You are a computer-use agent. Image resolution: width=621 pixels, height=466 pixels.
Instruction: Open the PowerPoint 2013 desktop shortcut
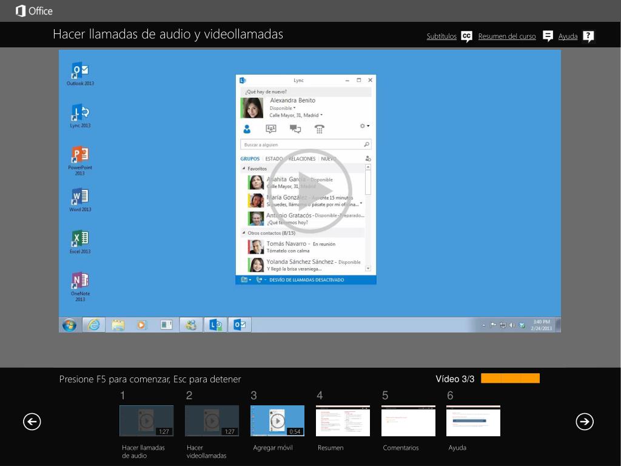pyautogui.click(x=80, y=160)
